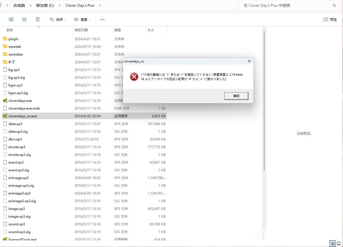Sort by the 名称 column header
Viewport: 343px width, 247px height.
coord(10,30)
